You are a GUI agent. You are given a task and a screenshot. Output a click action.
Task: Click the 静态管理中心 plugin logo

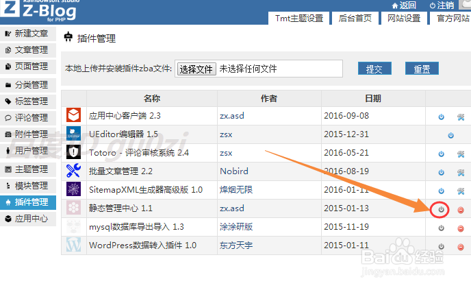pyautogui.click(x=74, y=208)
